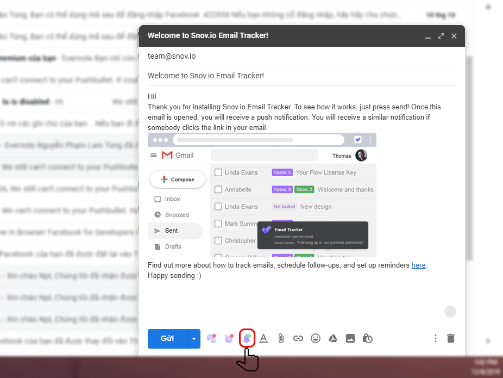Click the subject field of the email
This screenshot has height=378, width=503.
pyautogui.click(x=302, y=76)
